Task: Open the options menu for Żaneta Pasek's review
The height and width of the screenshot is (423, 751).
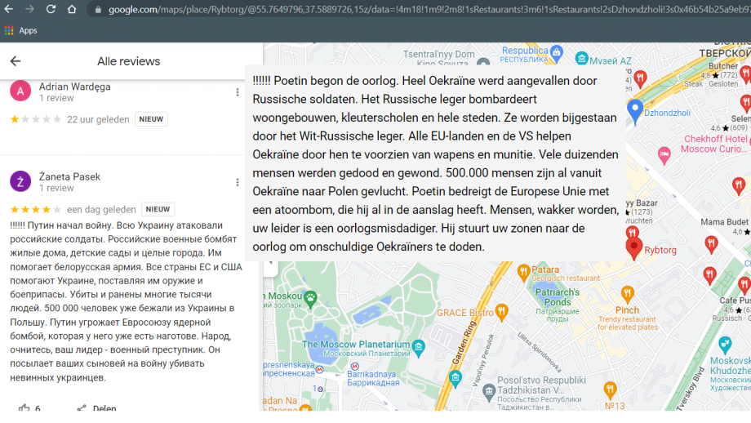Action: pos(237,182)
